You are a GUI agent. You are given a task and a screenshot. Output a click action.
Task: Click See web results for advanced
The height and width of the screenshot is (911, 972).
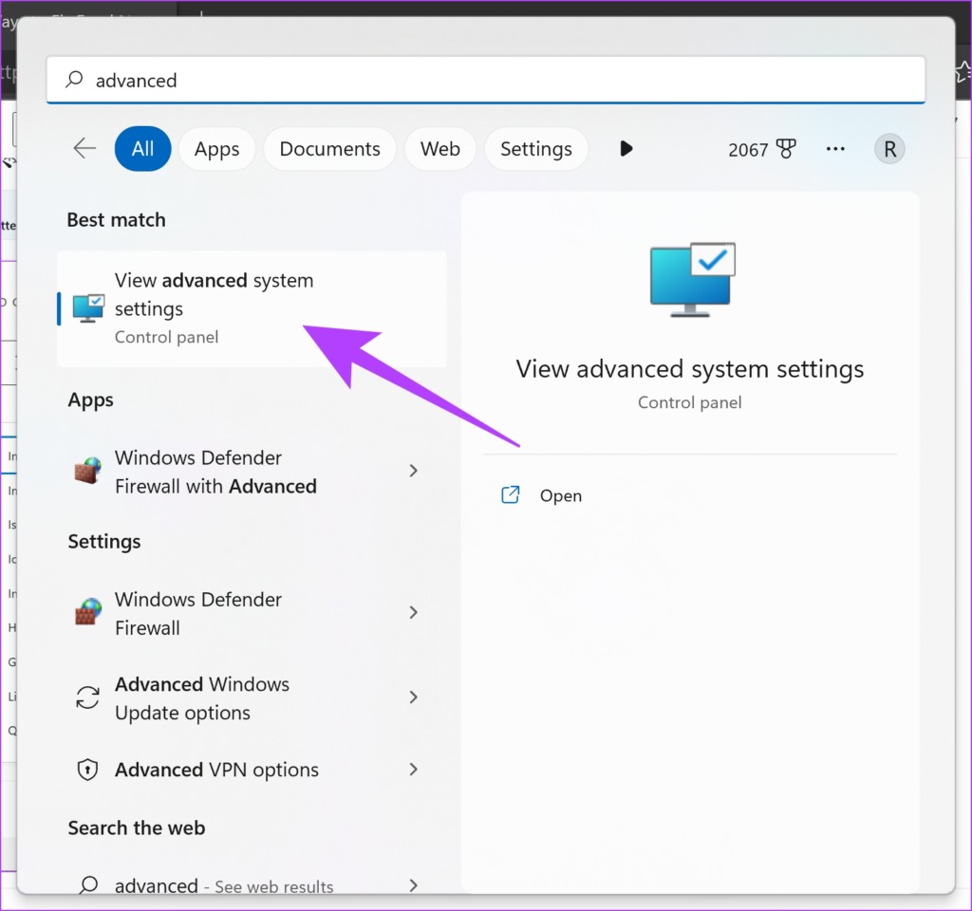click(224, 885)
